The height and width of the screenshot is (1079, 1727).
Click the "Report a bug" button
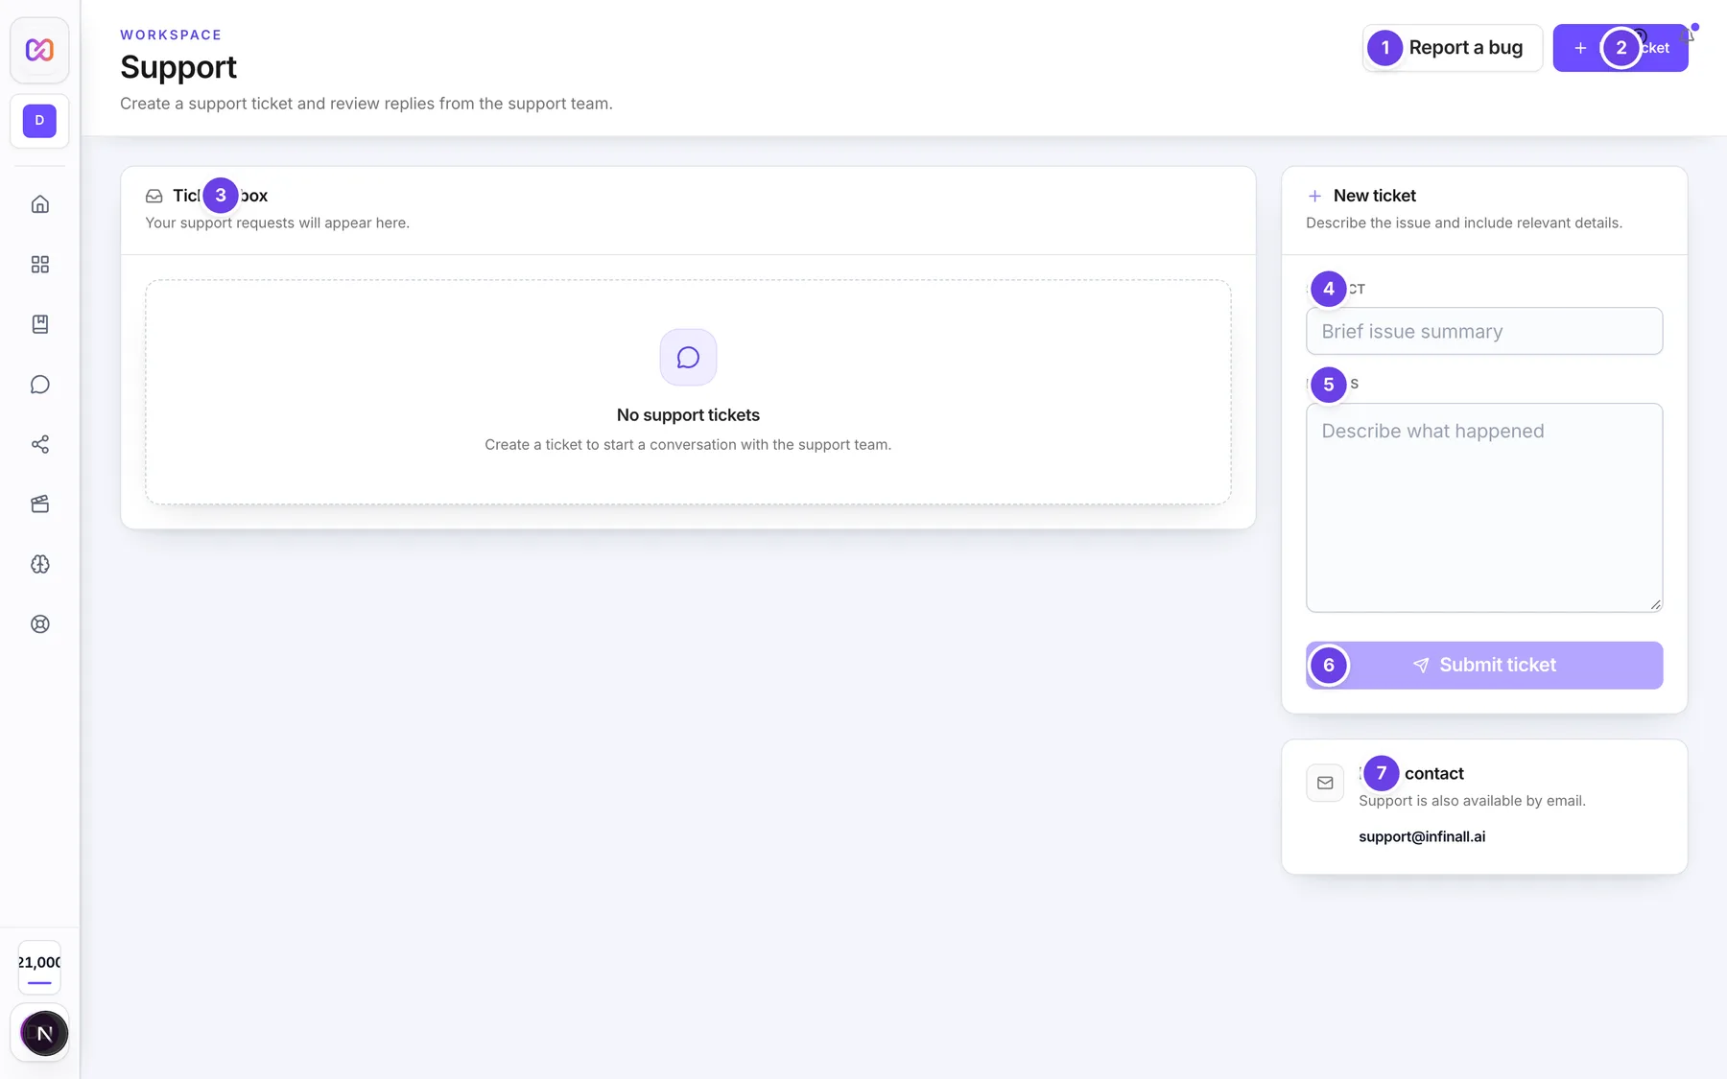pos(1453,48)
